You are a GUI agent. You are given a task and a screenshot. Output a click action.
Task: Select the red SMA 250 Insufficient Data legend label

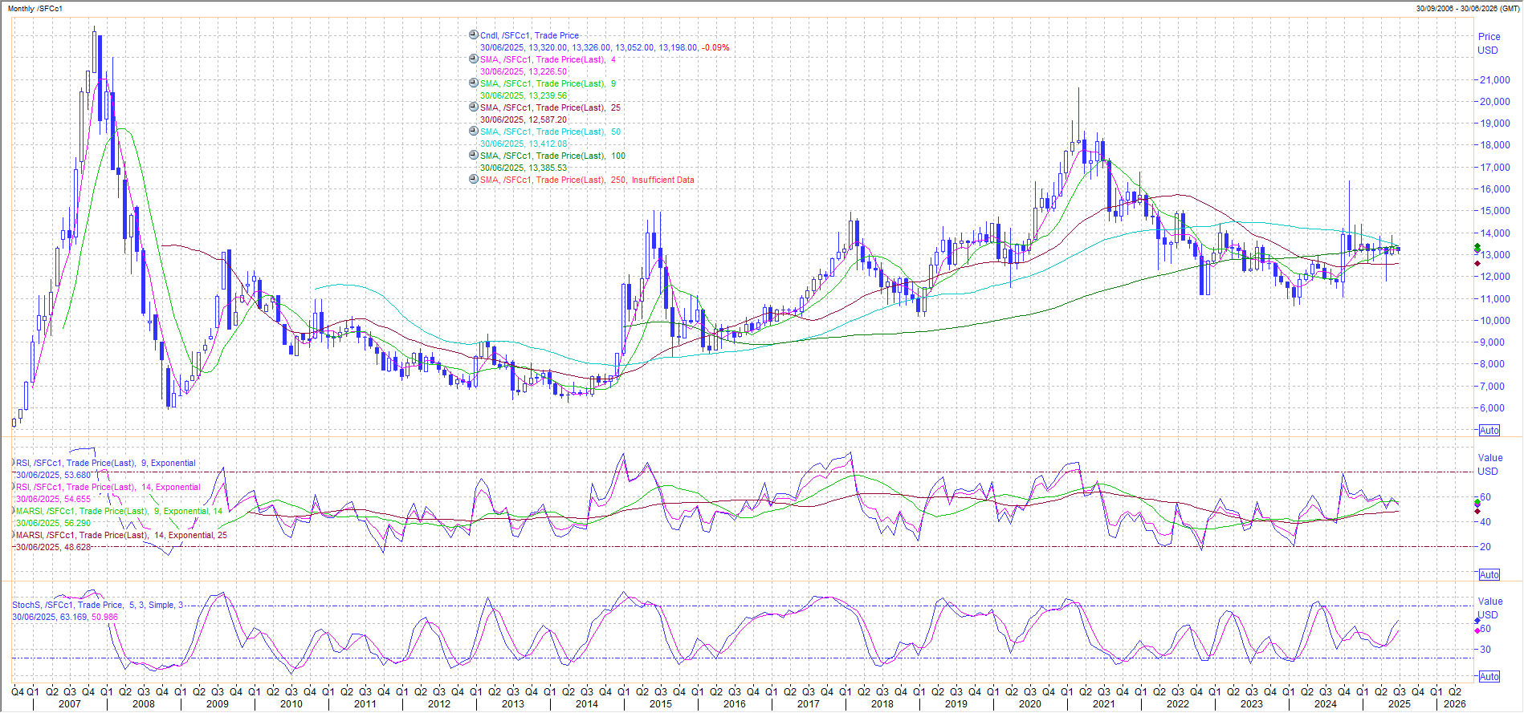(587, 180)
